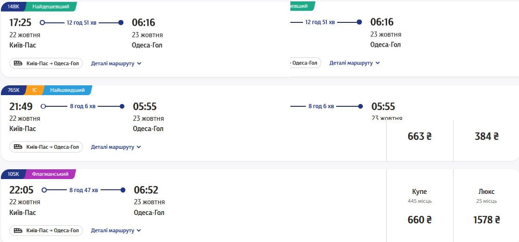Select the purple Флагманський tag

tap(50, 174)
